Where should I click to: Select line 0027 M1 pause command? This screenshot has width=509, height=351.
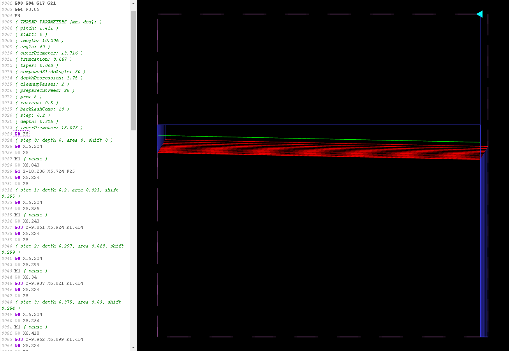[31, 159]
